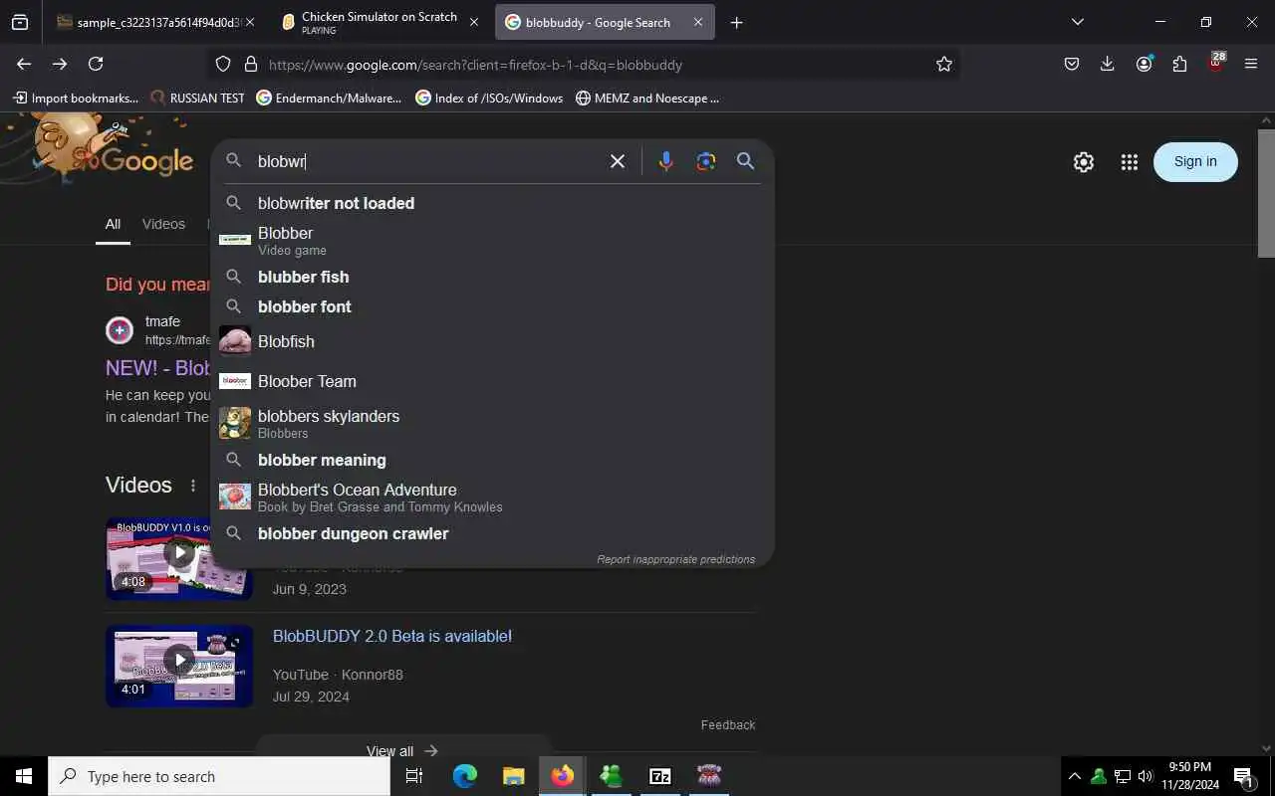The width and height of the screenshot is (1275, 796).
Task: Show hidden system tray icons
Action: [x=1074, y=776]
